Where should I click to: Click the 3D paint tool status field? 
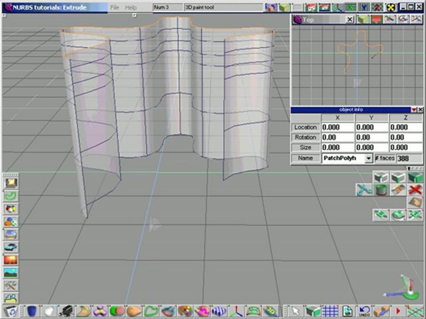223,8
